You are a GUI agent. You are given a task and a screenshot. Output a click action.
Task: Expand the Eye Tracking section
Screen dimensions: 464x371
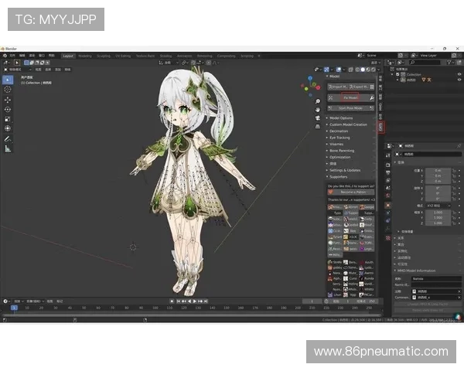(339, 137)
